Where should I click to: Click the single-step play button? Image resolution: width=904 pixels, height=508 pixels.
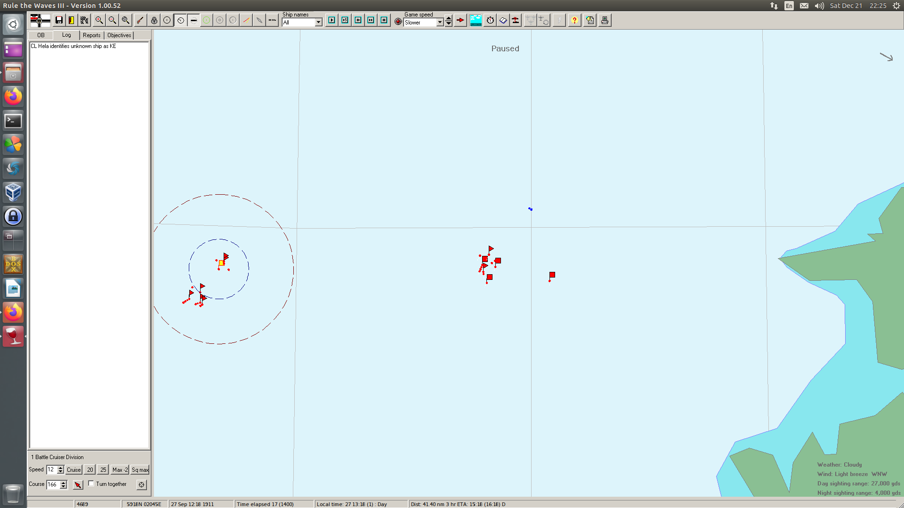(332, 20)
